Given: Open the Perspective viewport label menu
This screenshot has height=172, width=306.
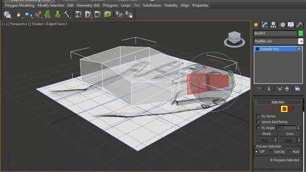Looking at the screenshot, I should [x=19, y=24].
